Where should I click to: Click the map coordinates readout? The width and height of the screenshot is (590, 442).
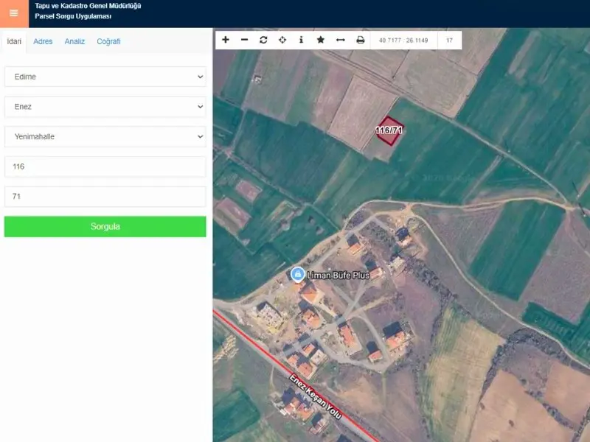[x=403, y=41]
